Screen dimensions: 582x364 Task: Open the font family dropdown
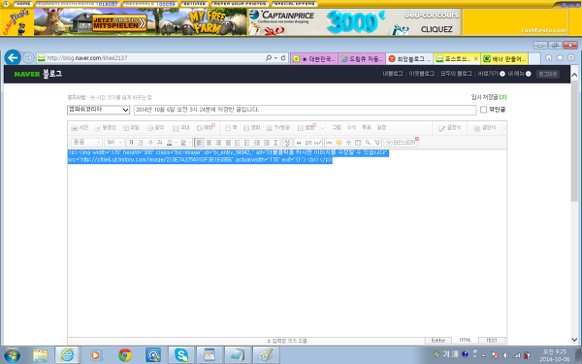(x=87, y=143)
